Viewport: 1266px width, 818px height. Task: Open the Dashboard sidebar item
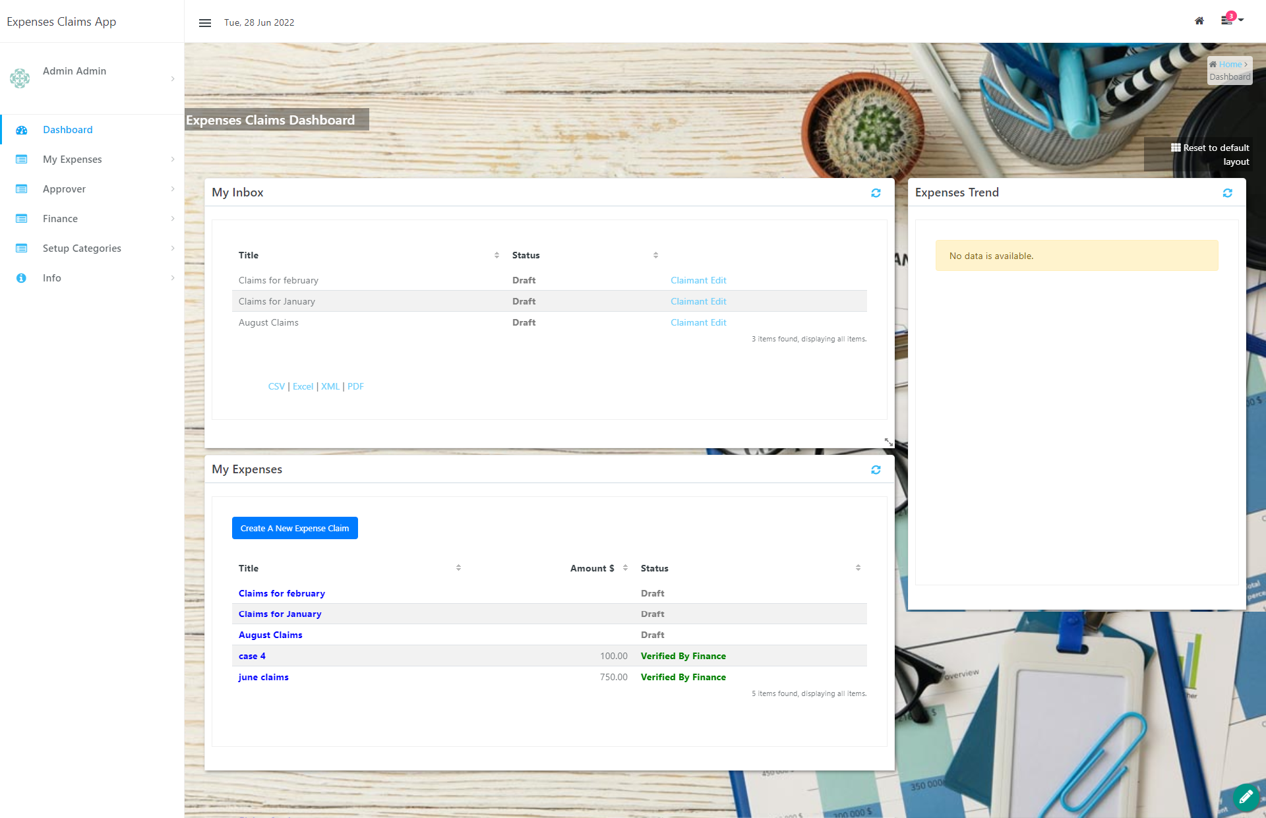(67, 130)
